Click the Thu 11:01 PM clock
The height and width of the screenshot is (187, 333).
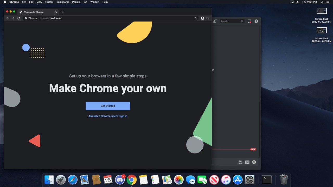[309, 2]
